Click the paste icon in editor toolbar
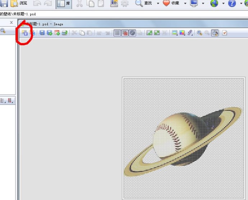Viewport: 248px width, 200px height. (x=89, y=33)
